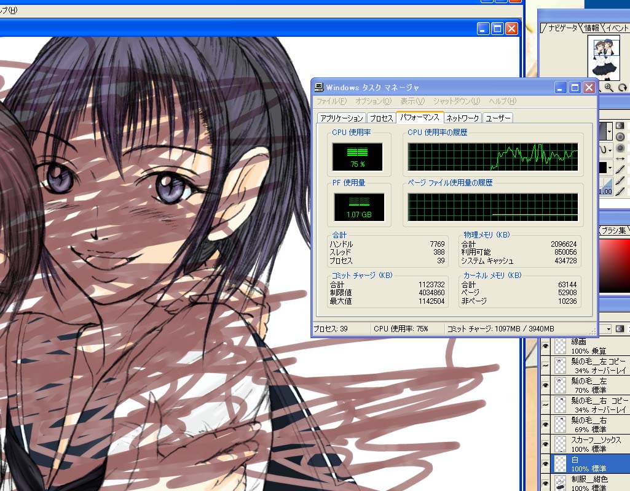Viewport: 630px width, 491px height.
Task: Select the 髪の毛_左 70% 標準 layer
Action: [x=590, y=385]
